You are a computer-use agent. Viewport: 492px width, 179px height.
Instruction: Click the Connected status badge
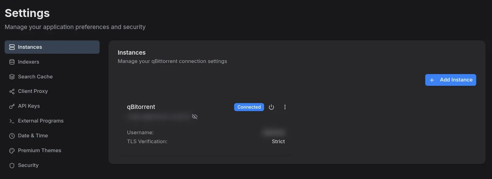click(x=249, y=107)
